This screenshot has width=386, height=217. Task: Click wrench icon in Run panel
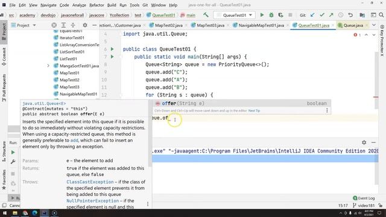coord(13,162)
